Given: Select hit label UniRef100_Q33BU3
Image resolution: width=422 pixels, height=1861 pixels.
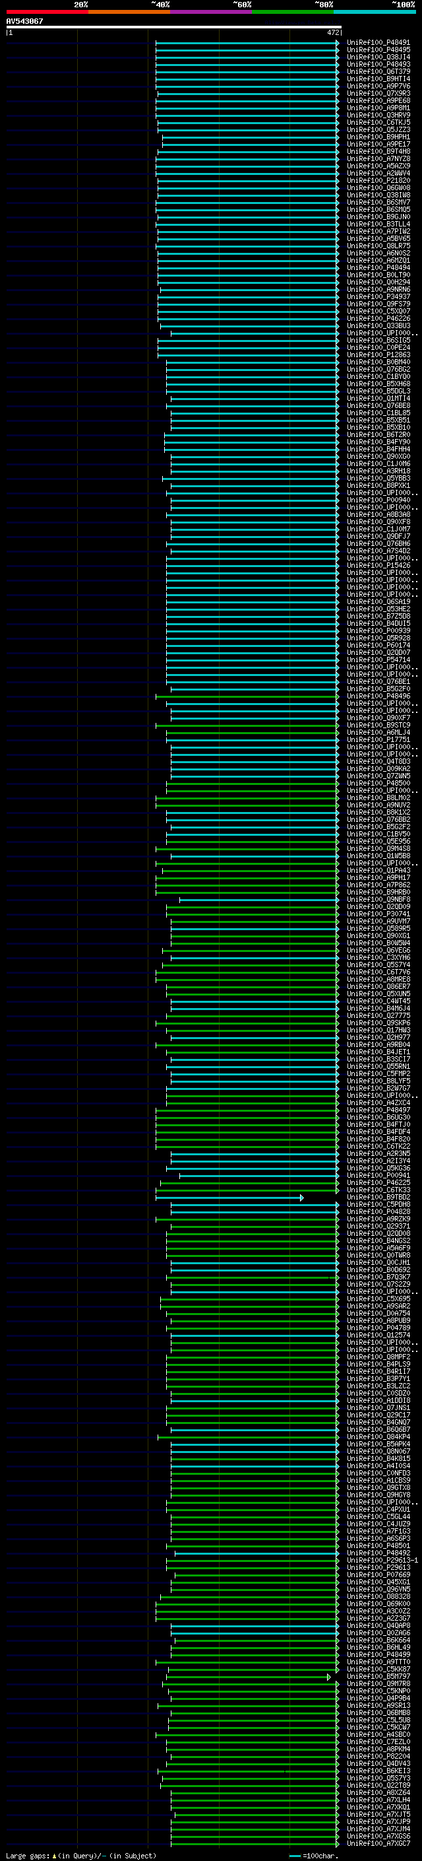Looking at the screenshot, I should [x=378, y=325].
